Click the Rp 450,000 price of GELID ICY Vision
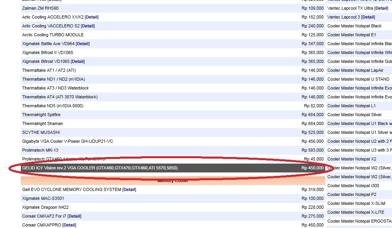This screenshot has width=392, height=228. pyautogui.click(x=313, y=168)
